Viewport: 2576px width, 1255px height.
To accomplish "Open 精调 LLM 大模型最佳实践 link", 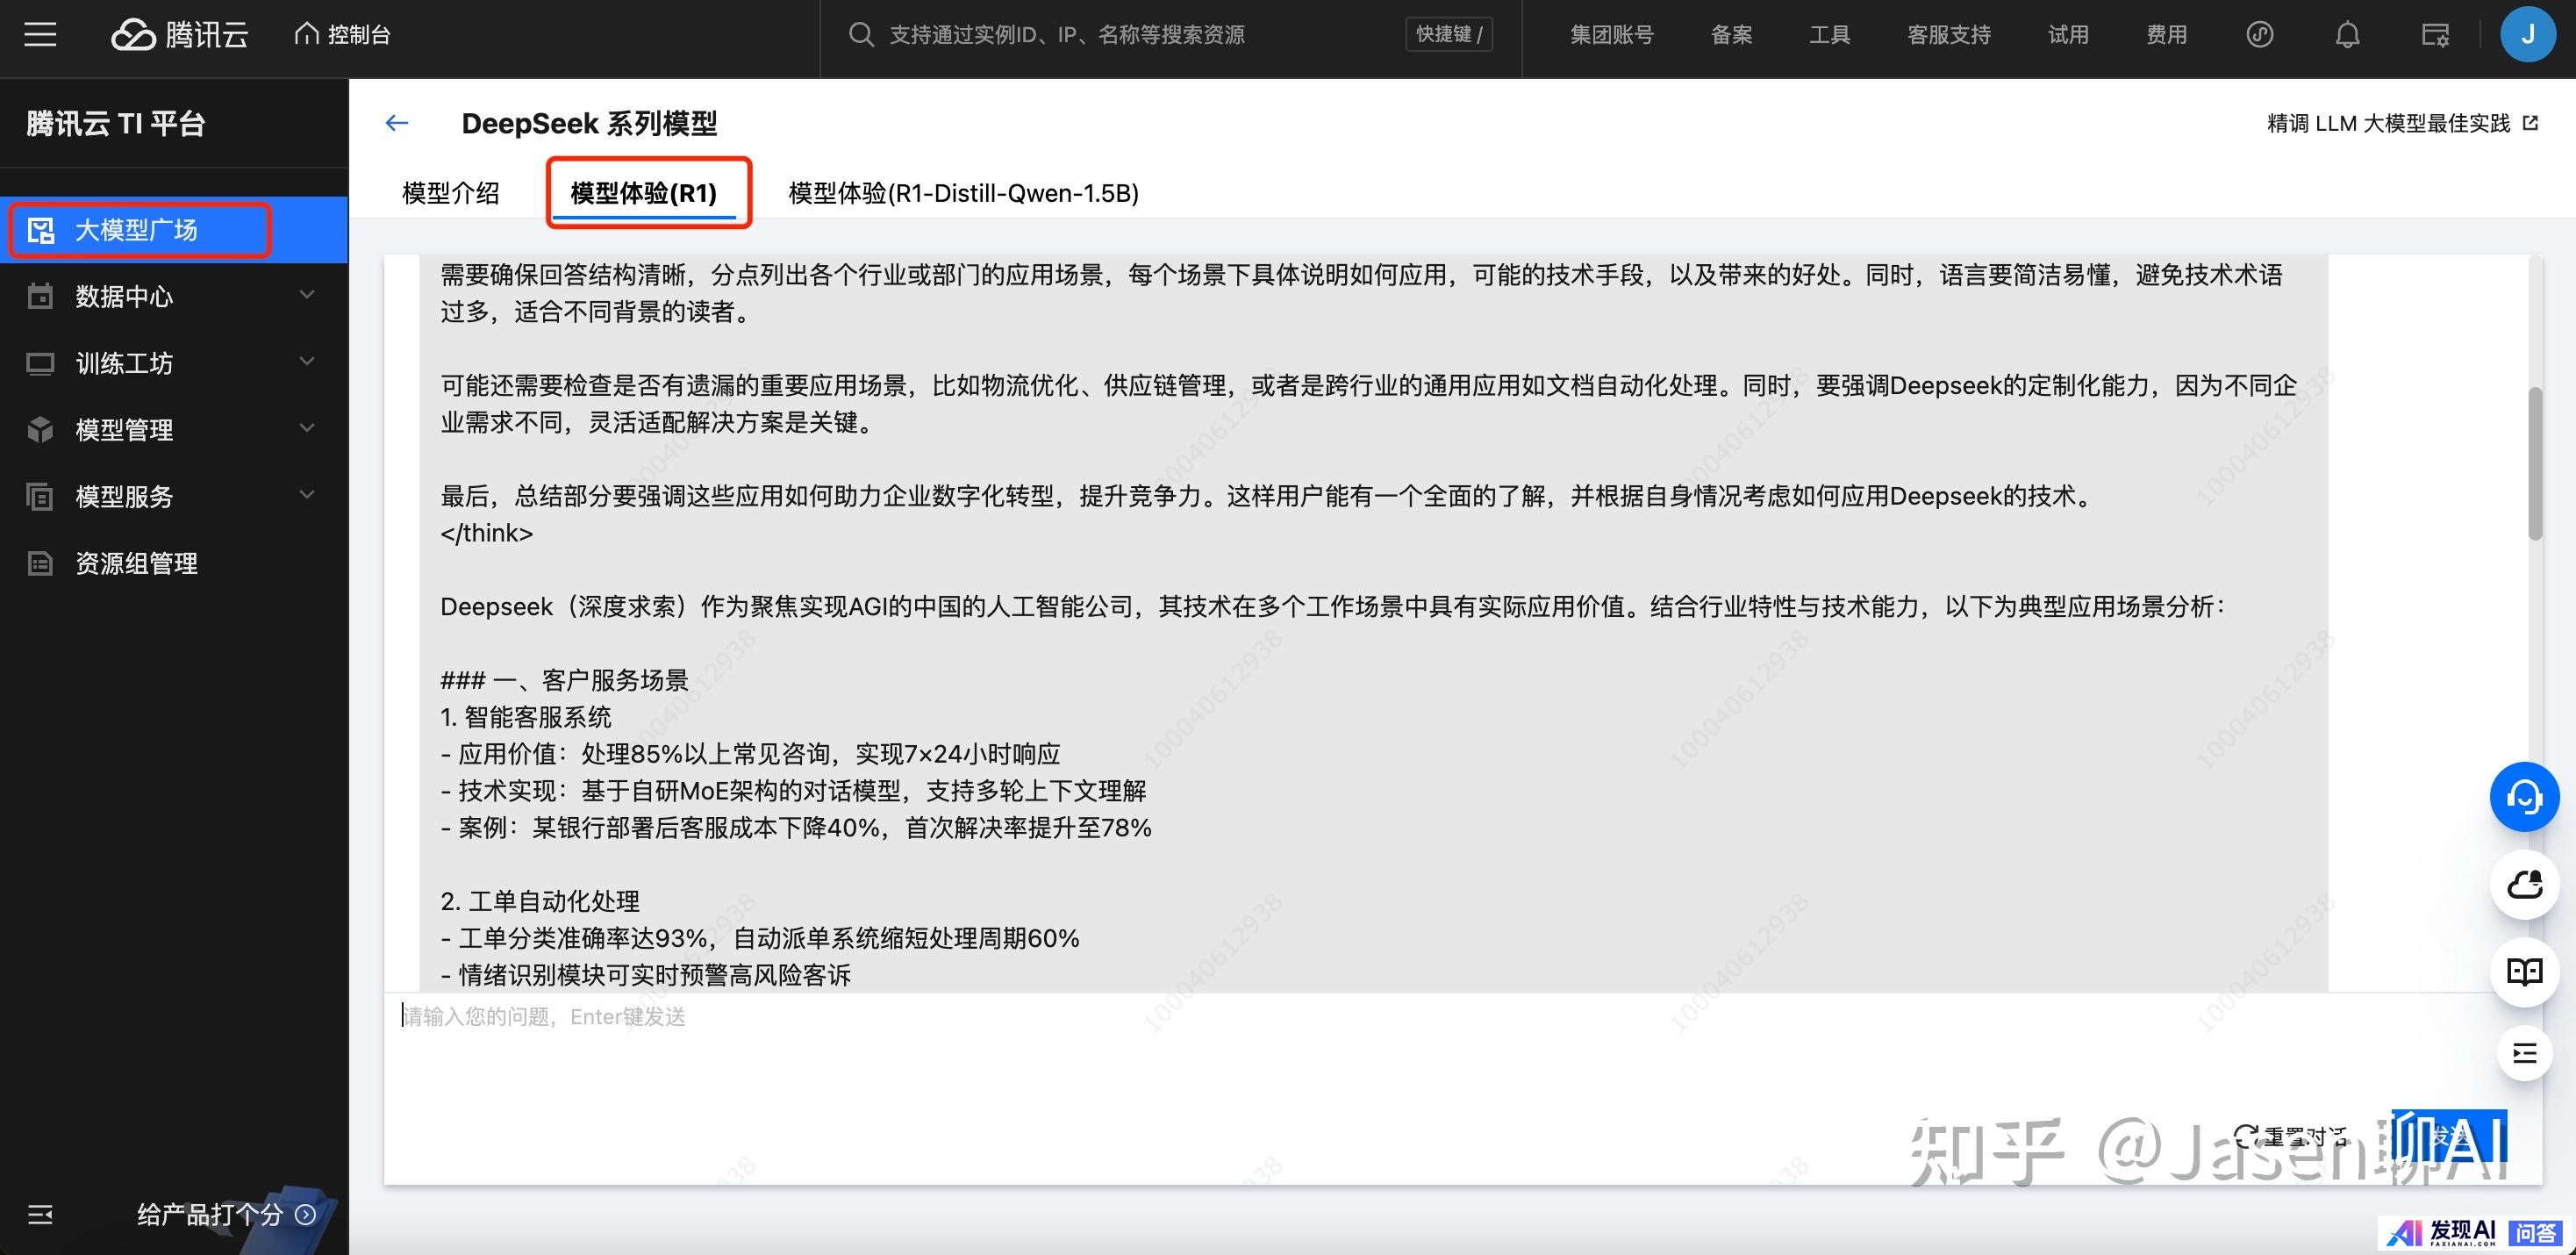I will coord(2388,123).
